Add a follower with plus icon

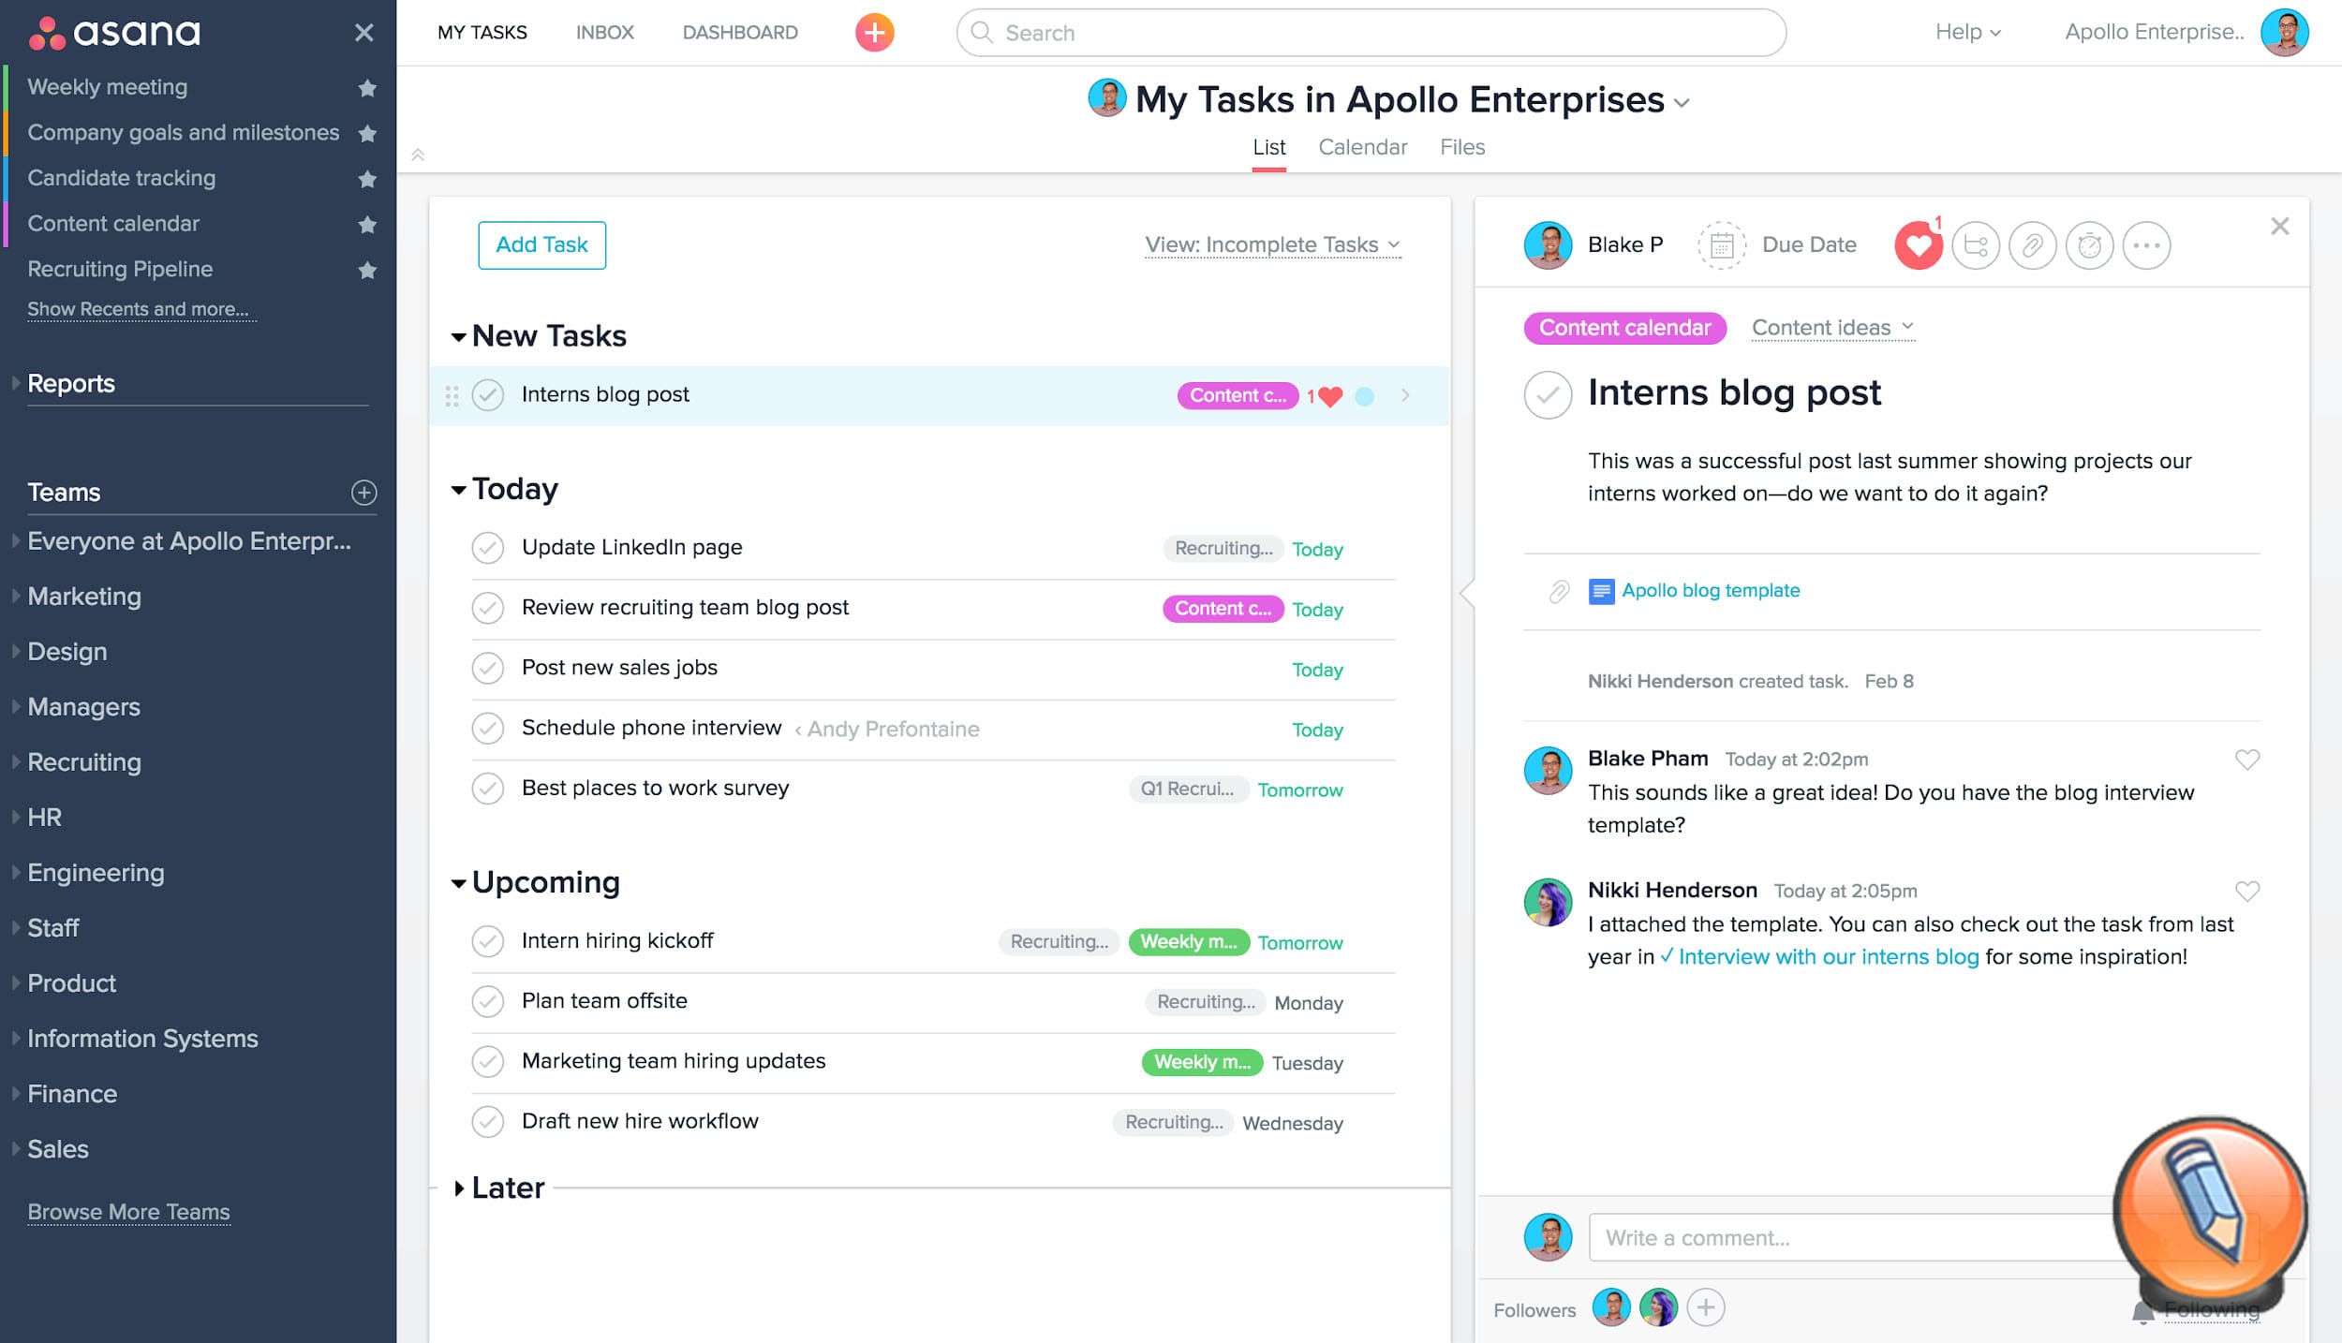point(1705,1307)
